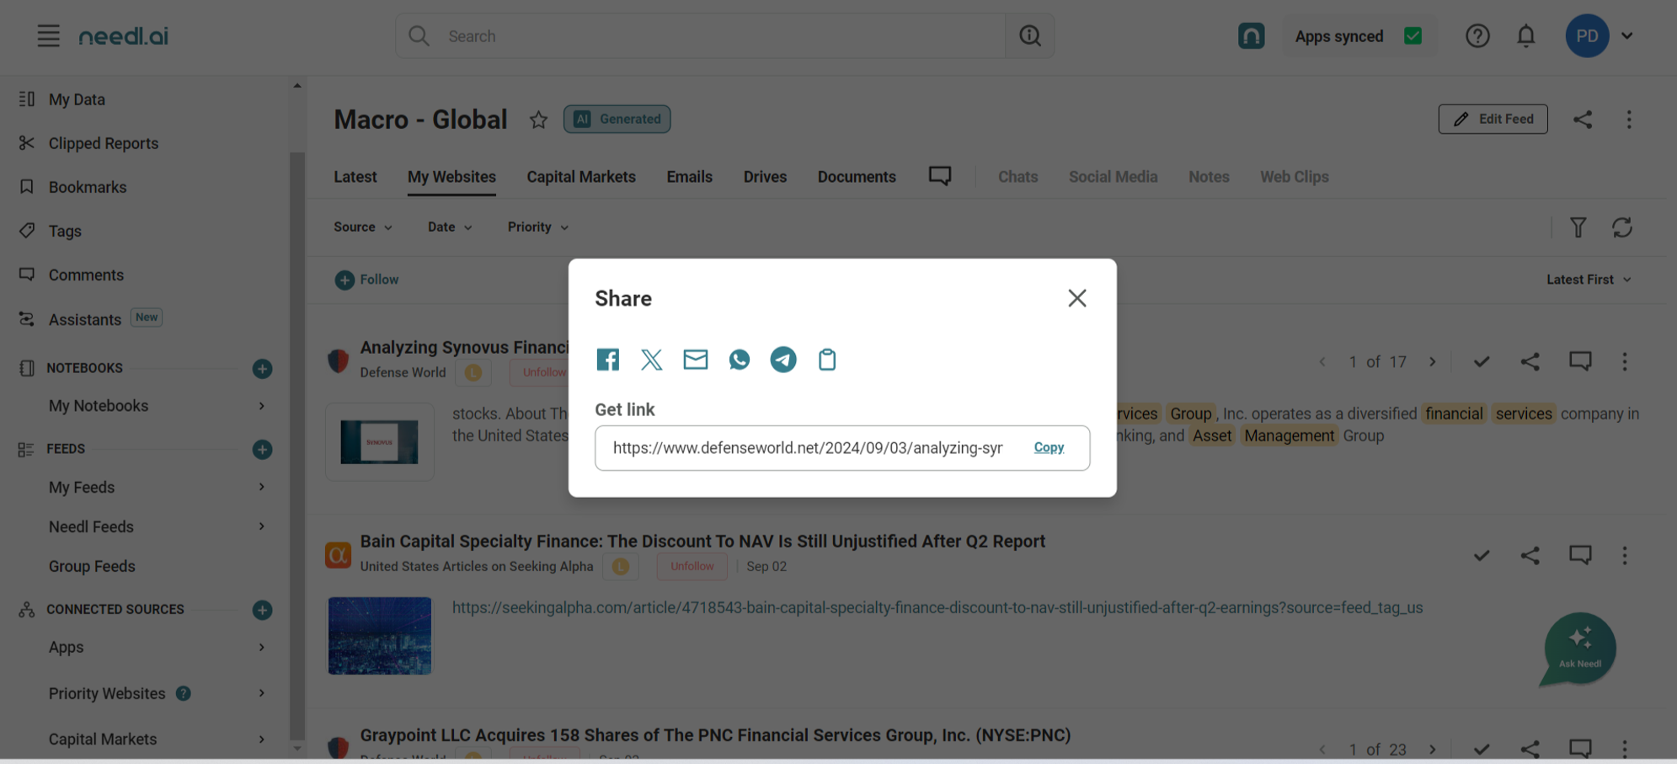The height and width of the screenshot is (764, 1677).
Task: Open Ask Needl chat bubble
Action: coord(1578,649)
